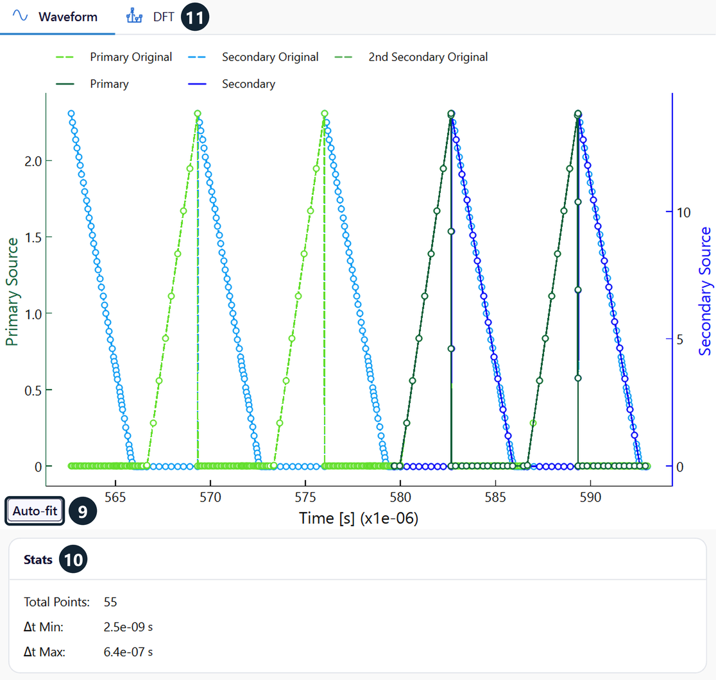Click the 580 tick on the time axis
This screenshot has height=680, width=716.
click(x=400, y=497)
